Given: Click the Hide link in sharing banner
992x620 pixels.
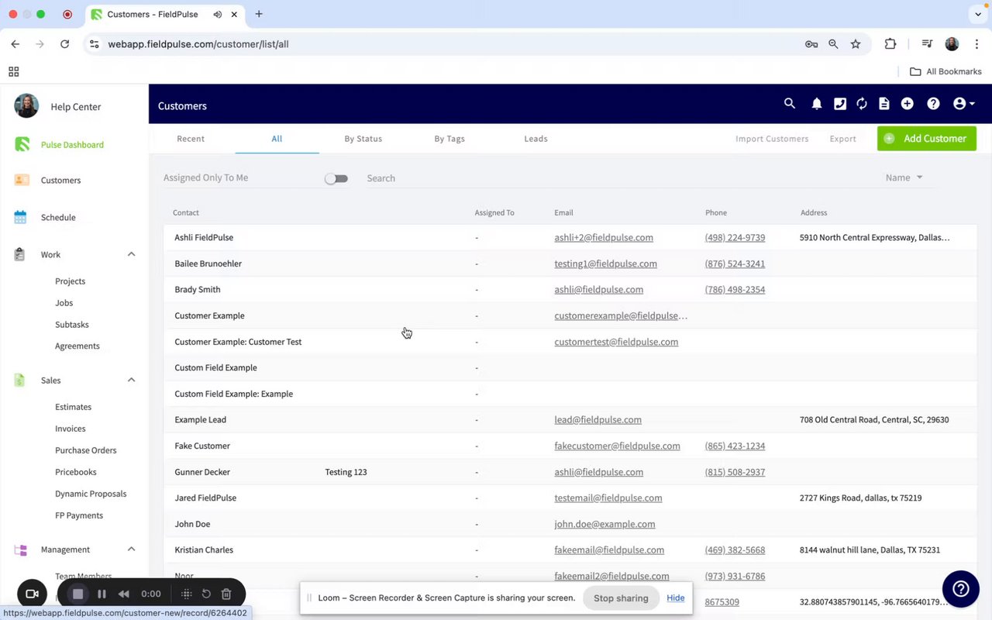Looking at the screenshot, I should [676, 598].
